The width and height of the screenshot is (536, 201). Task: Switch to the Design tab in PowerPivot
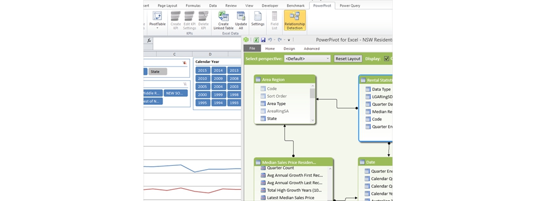point(289,49)
